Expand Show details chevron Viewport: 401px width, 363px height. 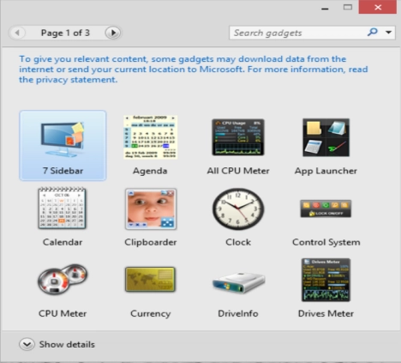pos(27,344)
